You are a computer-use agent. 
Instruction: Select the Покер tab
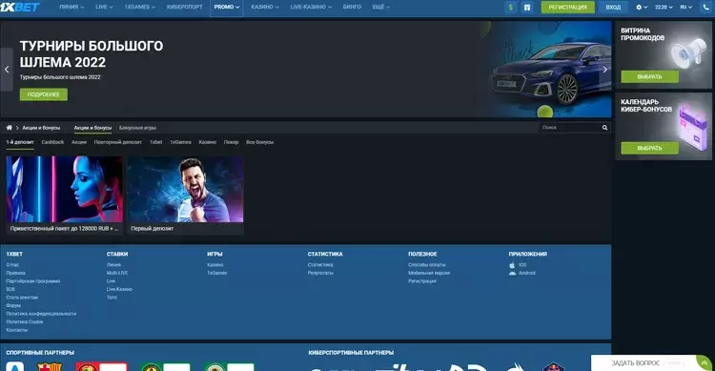(x=232, y=142)
